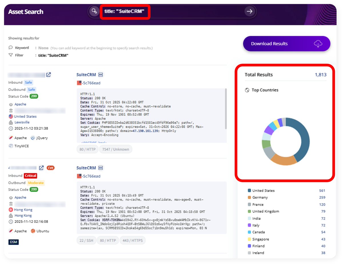The image size is (343, 265).
Task: Click the Italy legend color swatch
Action: (250, 225)
